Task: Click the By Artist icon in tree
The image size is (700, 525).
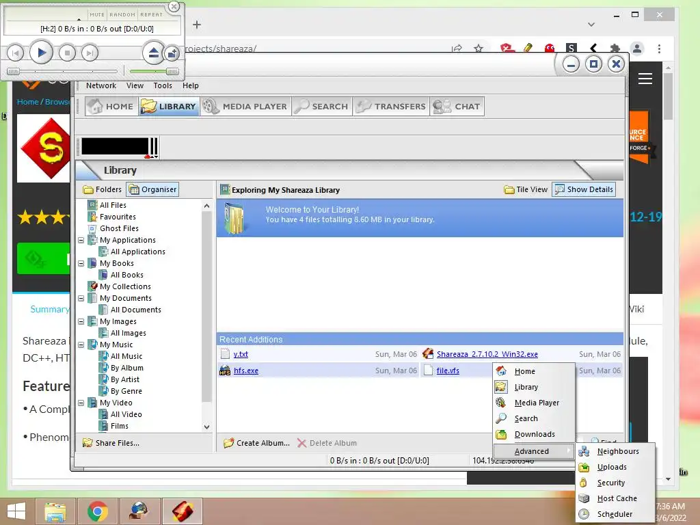Action: click(x=103, y=379)
